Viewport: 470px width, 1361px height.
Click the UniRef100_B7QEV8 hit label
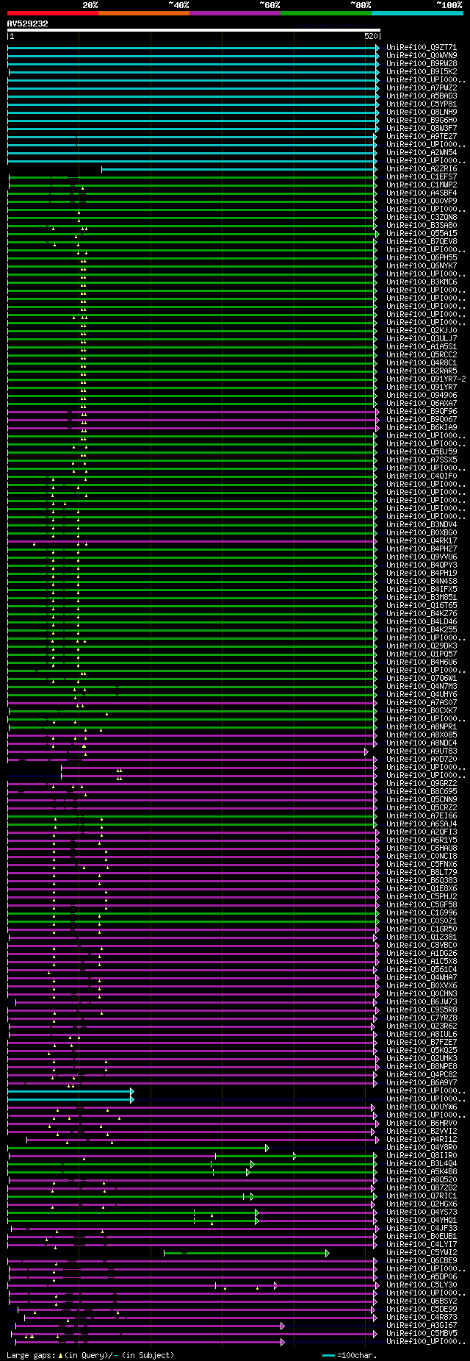coord(422,241)
